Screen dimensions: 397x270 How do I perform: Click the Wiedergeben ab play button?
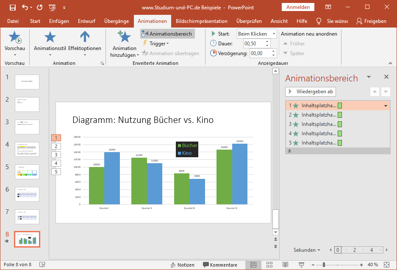[311, 92]
